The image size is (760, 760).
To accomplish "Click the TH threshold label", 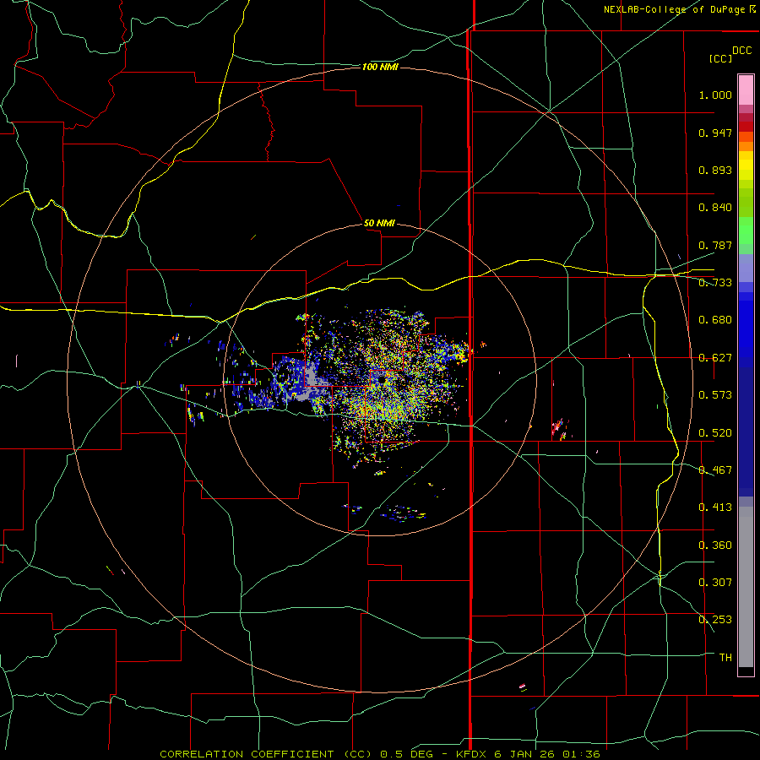I will [x=725, y=658].
